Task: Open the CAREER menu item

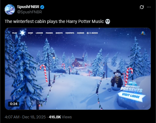Action: (80, 33)
